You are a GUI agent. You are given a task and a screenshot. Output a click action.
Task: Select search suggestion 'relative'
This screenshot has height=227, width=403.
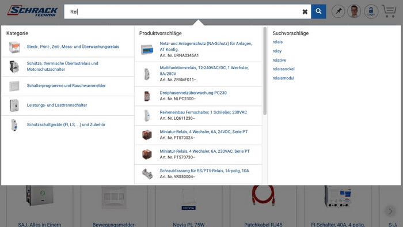279,60
